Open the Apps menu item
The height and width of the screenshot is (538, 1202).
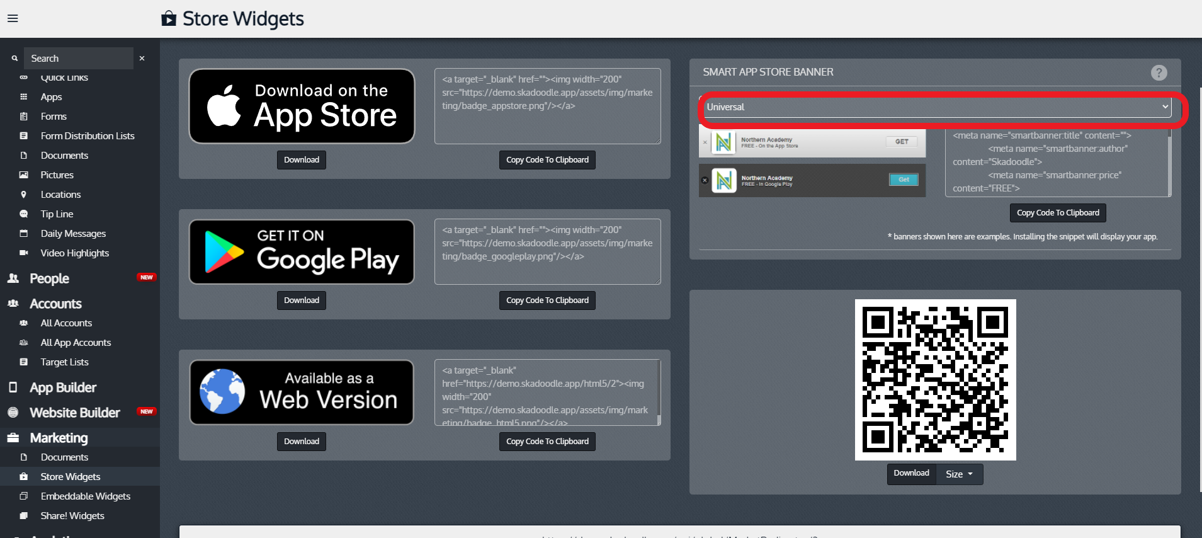click(51, 97)
